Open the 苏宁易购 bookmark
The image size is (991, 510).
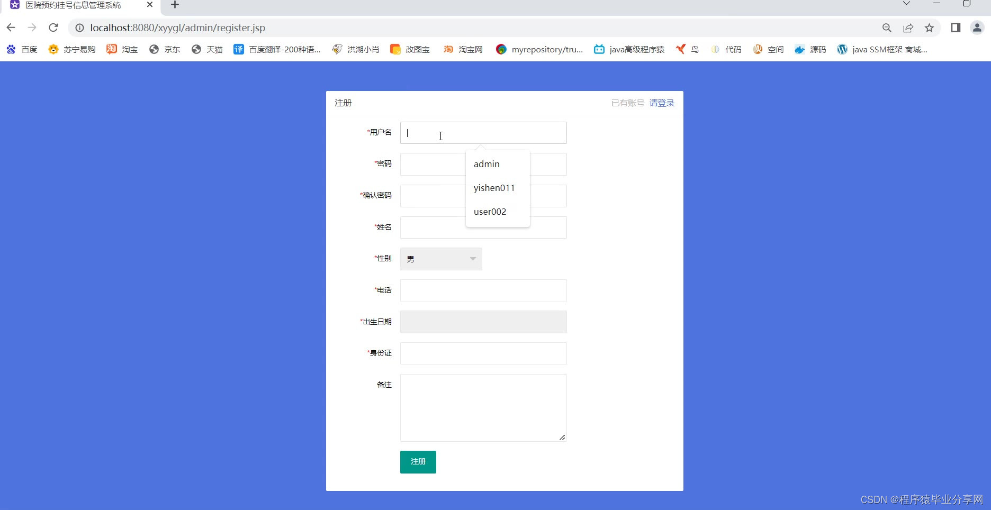pyautogui.click(x=71, y=49)
